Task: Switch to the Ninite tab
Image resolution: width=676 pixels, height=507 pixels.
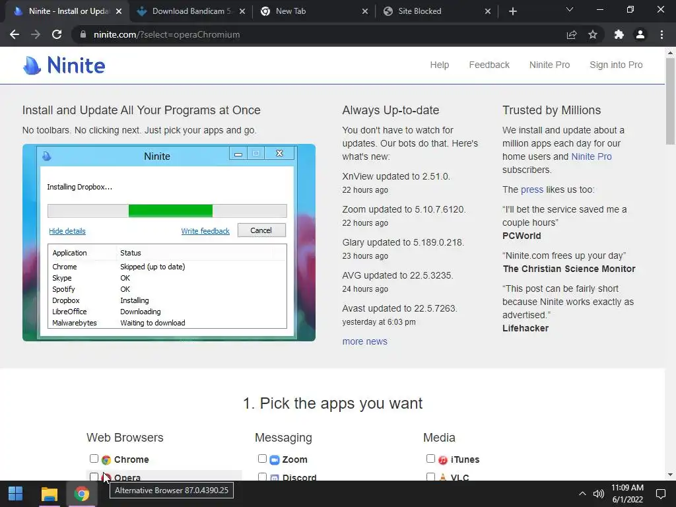Action: 67,11
